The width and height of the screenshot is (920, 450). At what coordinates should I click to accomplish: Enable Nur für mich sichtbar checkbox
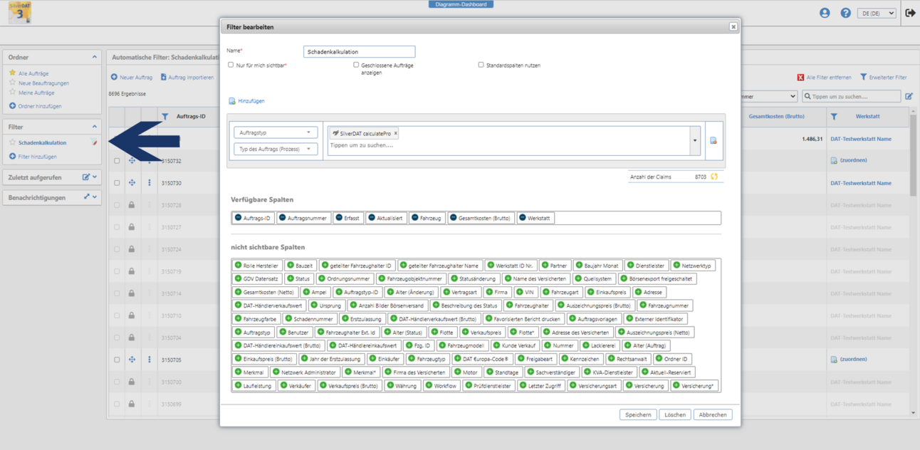231,65
